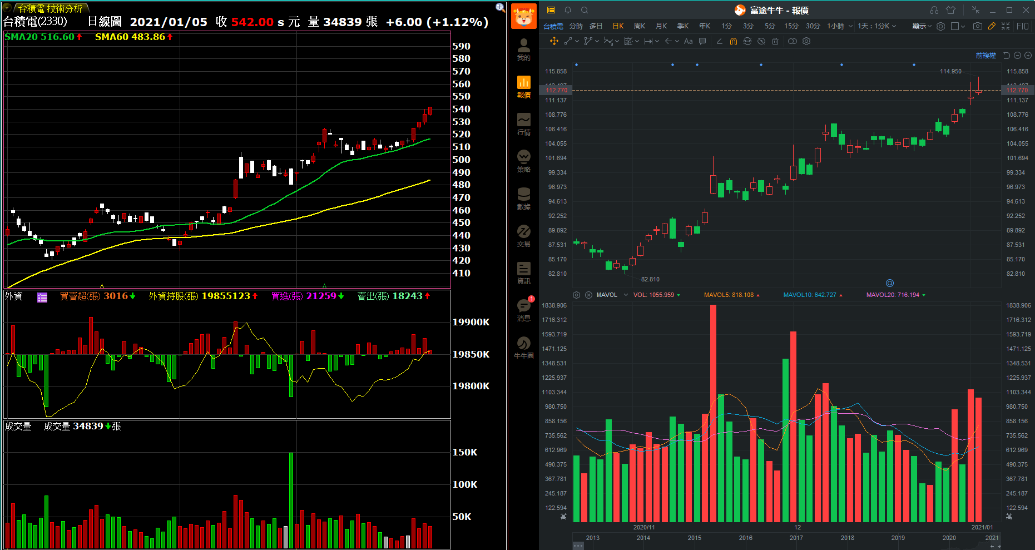Zoom in chart with plus button
The image size is (1035, 550).
coord(1028,56)
